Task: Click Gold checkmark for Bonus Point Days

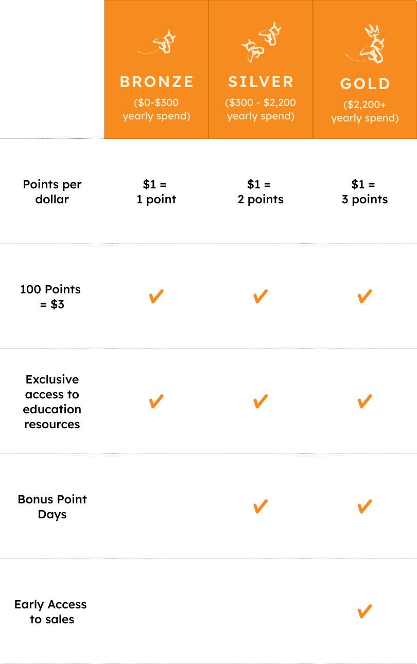Action: (x=364, y=507)
